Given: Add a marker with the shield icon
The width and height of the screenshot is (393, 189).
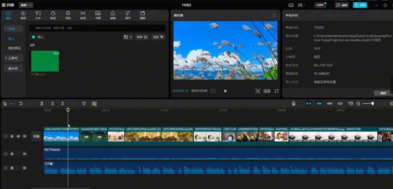Looking at the screenshot, I should [84, 104].
